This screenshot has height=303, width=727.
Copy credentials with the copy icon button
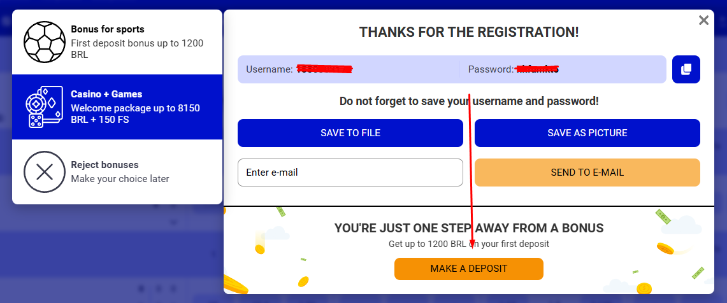click(x=686, y=69)
